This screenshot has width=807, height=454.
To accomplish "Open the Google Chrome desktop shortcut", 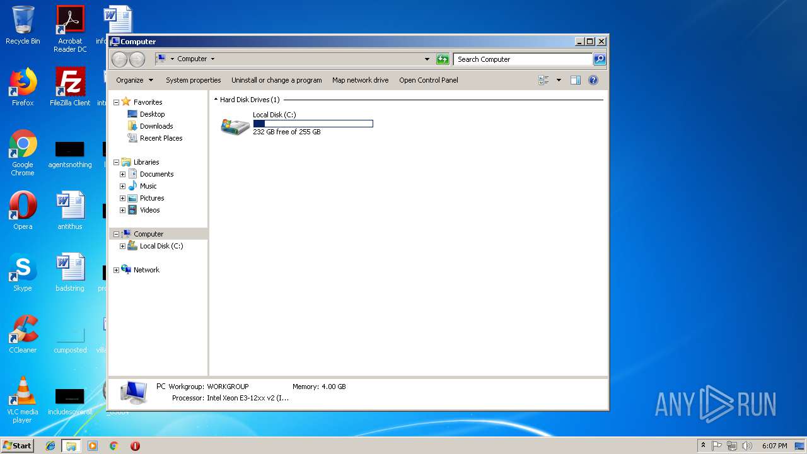I will tap(23, 153).
